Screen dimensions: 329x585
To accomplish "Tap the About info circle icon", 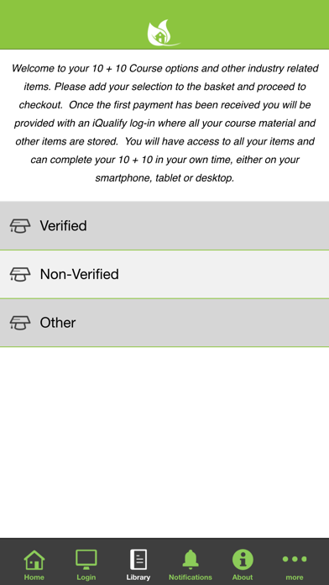I will coord(243,560).
